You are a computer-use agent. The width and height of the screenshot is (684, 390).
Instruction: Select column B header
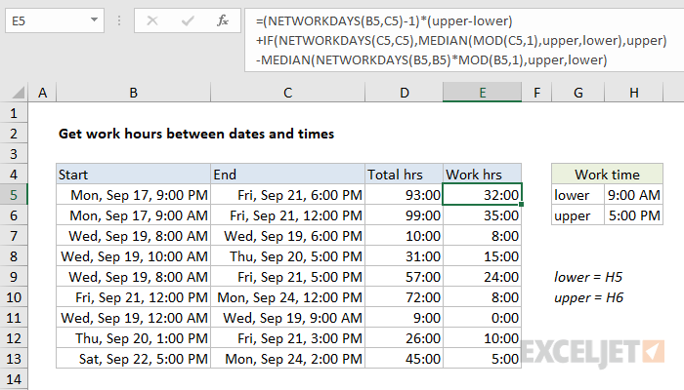tap(133, 93)
